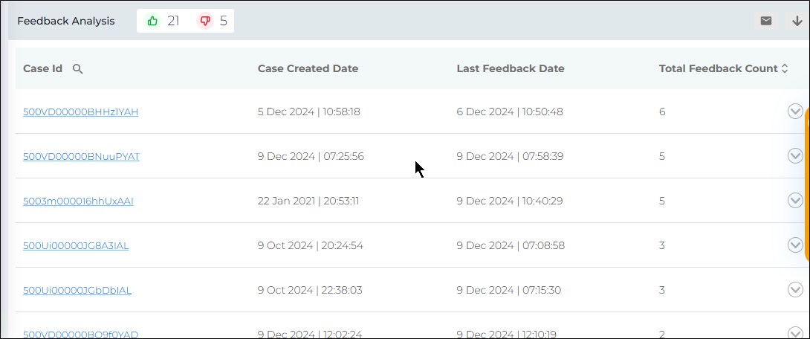Sort by Total Feedback Count arrows
The height and width of the screenshot is (339, 810).
pyautogui.click(x=784, y=68)
